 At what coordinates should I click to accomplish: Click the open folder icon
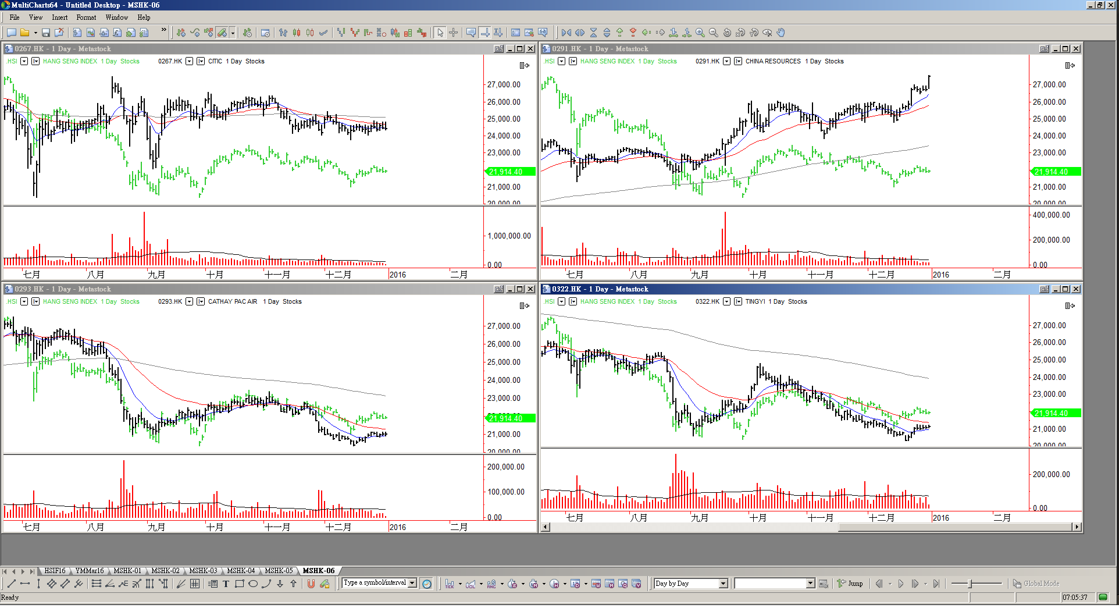(24, 33)
